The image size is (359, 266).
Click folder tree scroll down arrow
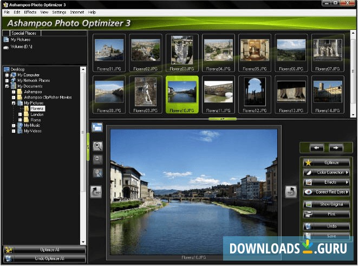point(83,242)
